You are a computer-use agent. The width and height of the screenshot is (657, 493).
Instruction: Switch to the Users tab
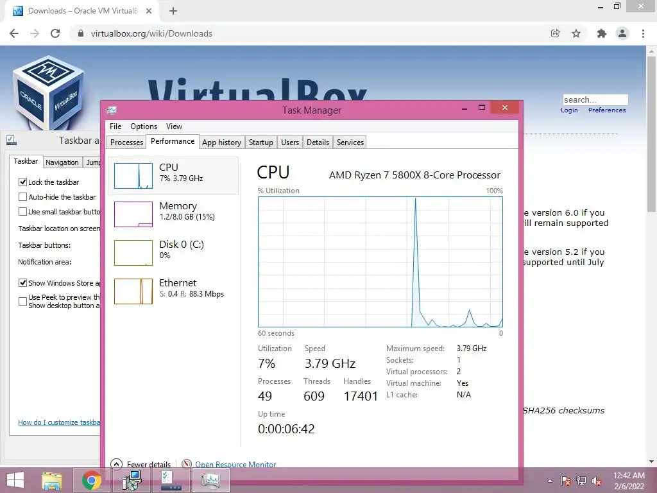click(x=290, y=142)
